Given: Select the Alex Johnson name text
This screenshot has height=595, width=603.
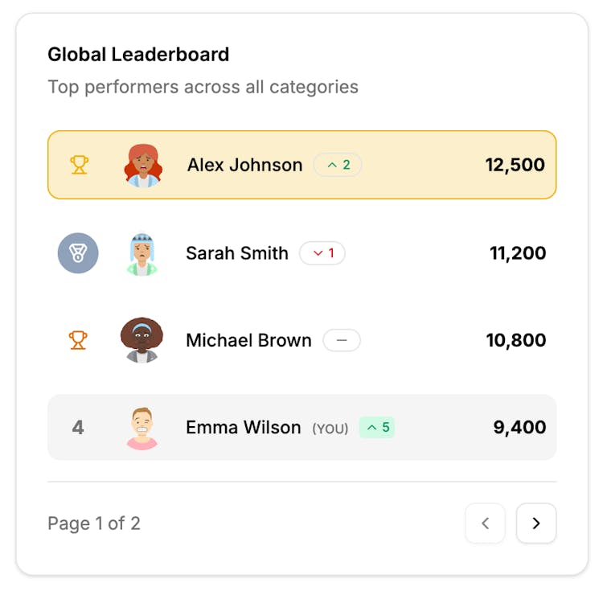Looking at the screenshot, I should click(x=244, y=165).
